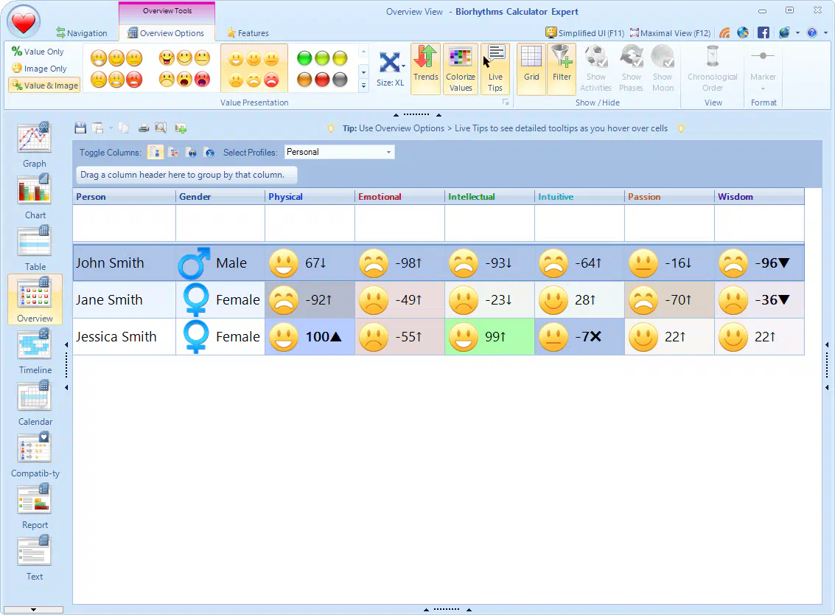This screenshot has height=615, width=835.
Task: Click the Intellectual filter row cell
Action: pos(489,223)
